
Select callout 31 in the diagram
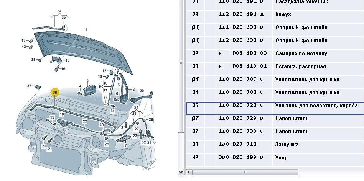tap(149, 143)
